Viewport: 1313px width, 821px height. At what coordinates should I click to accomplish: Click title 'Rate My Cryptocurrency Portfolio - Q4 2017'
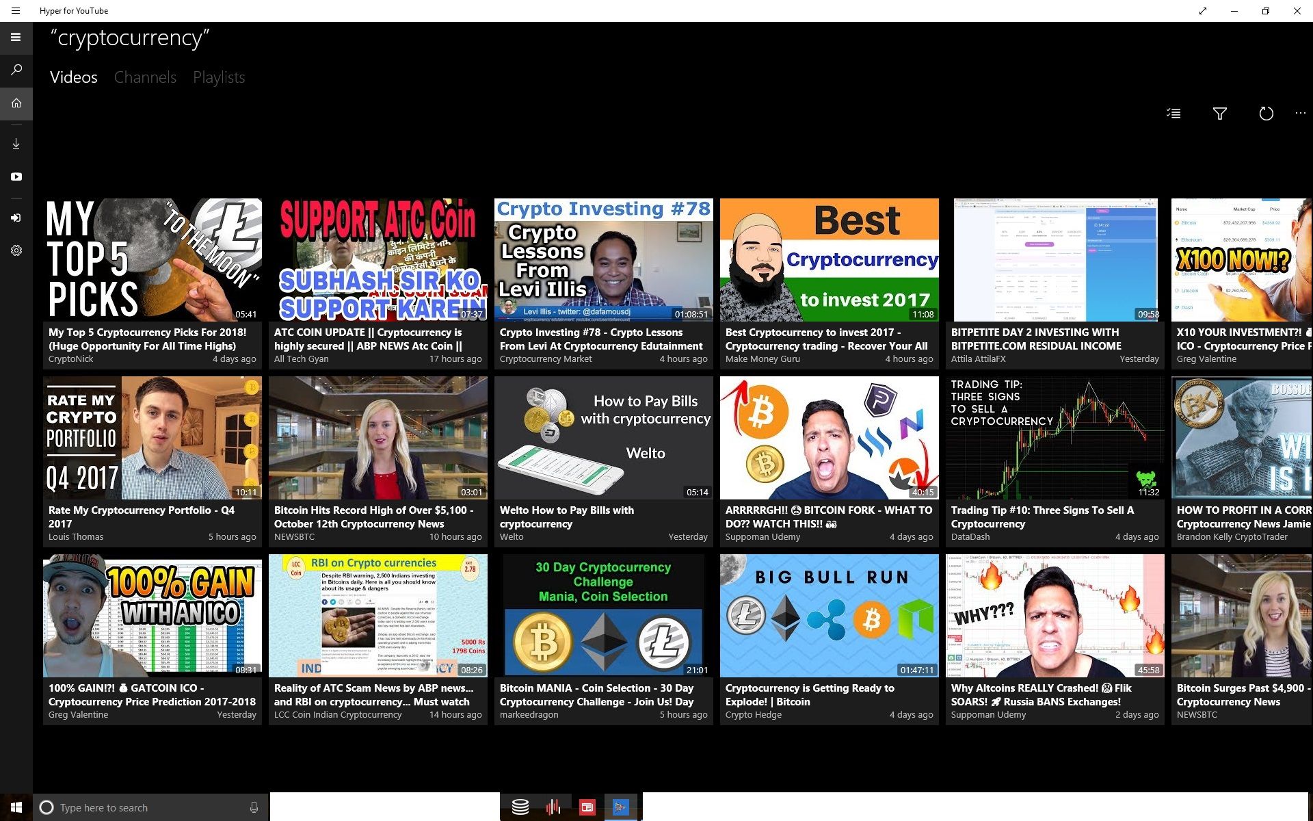142,517
